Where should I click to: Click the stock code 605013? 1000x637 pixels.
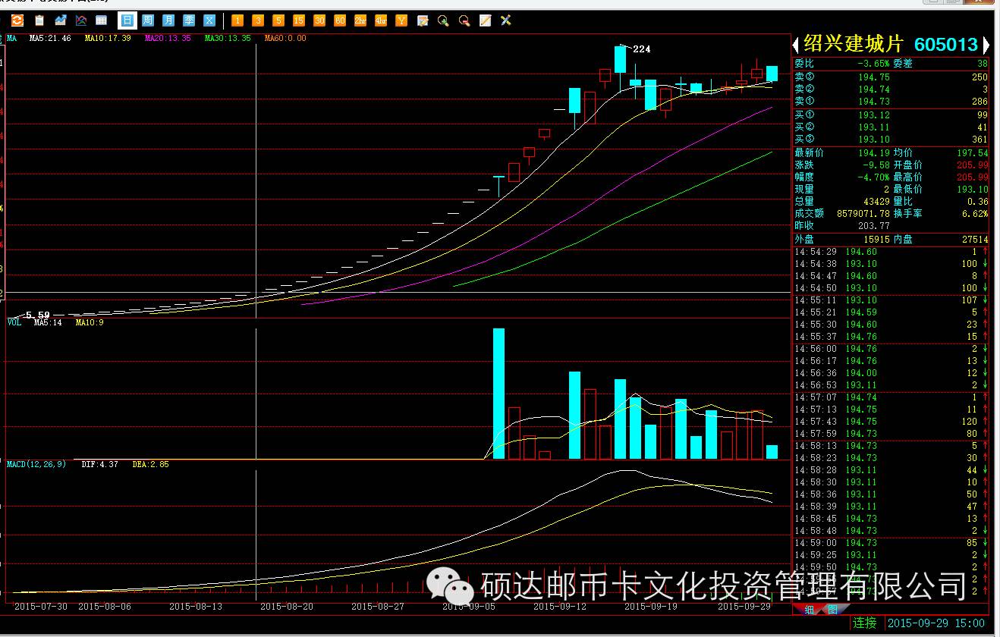(946, 45)
